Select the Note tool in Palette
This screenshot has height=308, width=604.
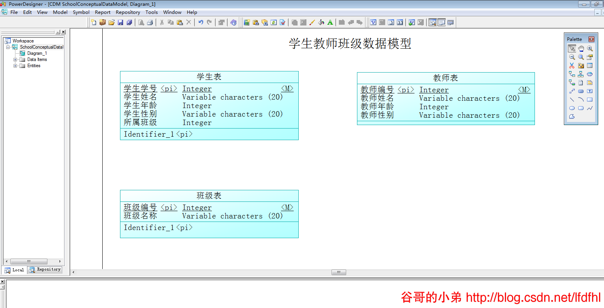[590, 82]
